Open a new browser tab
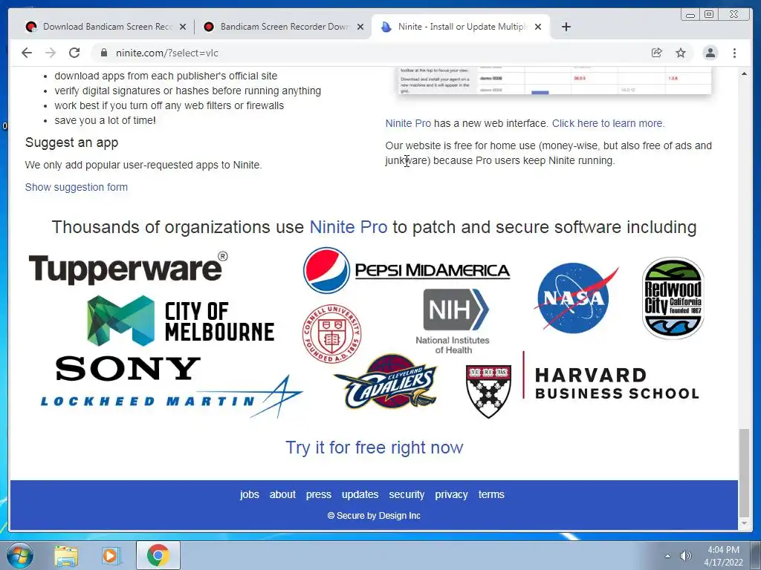 point(566,27)
